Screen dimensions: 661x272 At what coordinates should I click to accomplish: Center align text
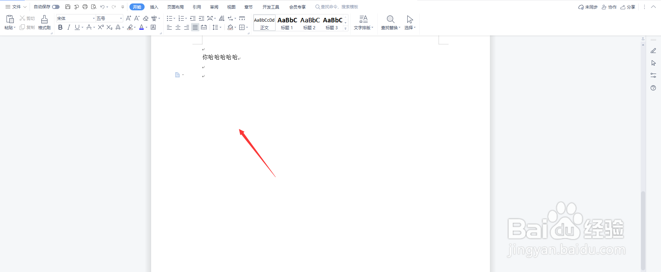(178, 27)
